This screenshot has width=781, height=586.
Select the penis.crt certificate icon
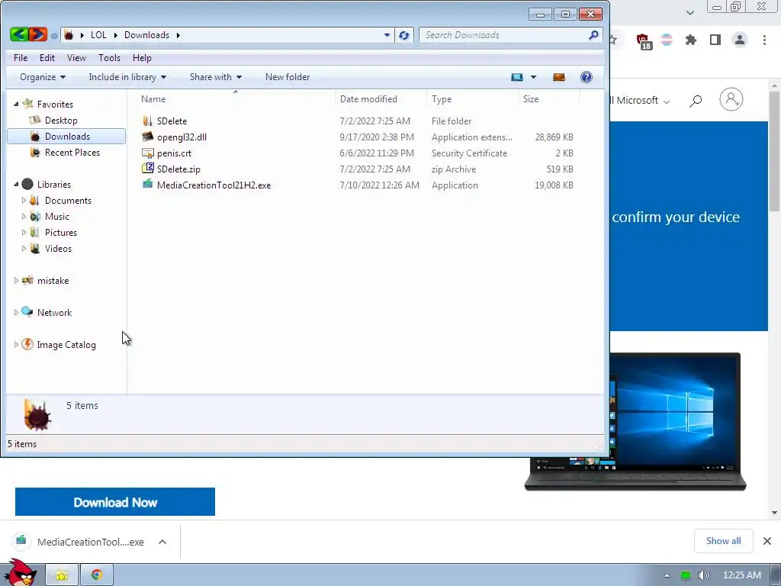pyautogui.click(x=147, y=153)
